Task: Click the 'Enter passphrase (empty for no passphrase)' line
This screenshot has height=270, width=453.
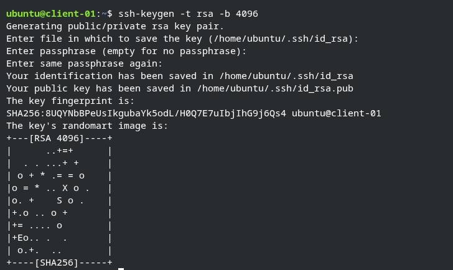Action: 126,51
